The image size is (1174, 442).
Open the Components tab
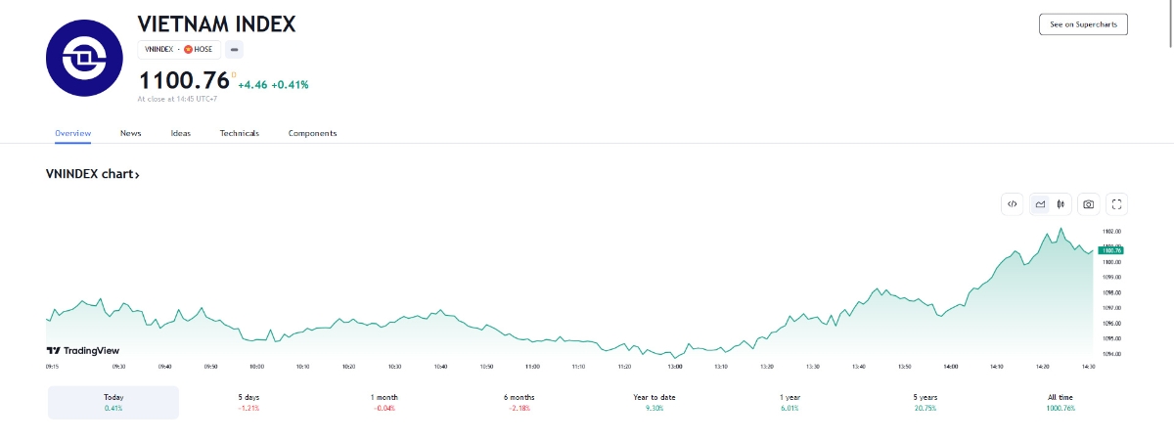tap(312, 133)
